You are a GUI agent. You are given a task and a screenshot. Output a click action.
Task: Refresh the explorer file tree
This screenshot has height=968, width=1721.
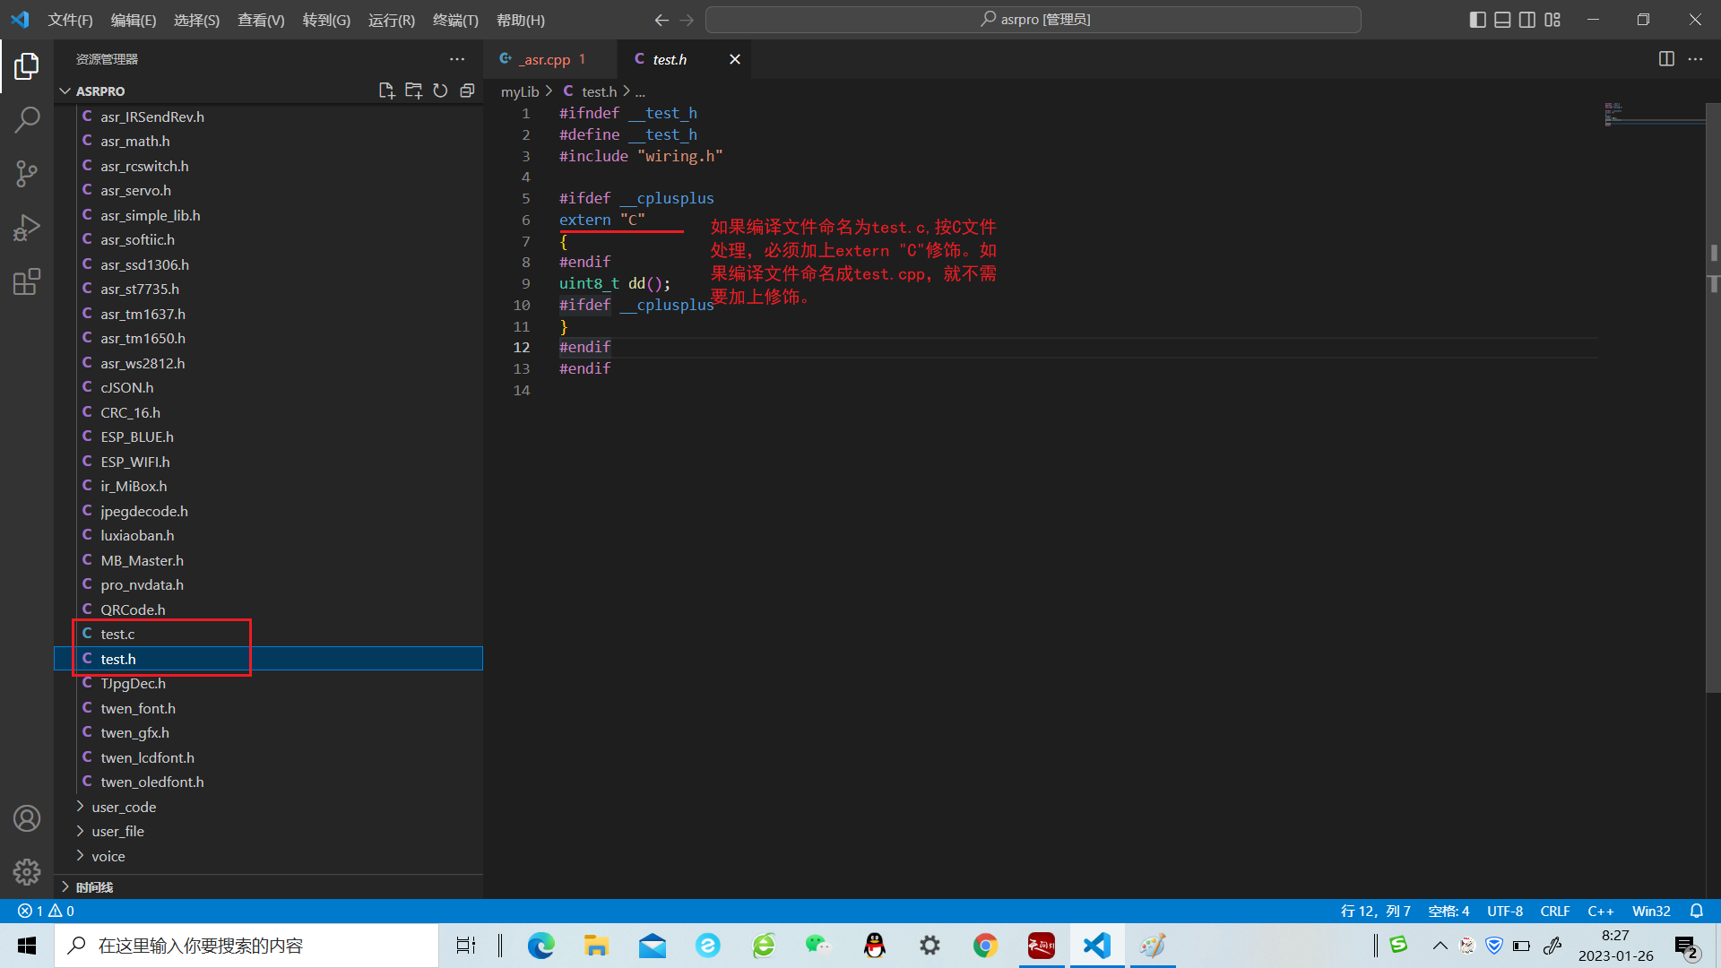(x=440, y=91)
